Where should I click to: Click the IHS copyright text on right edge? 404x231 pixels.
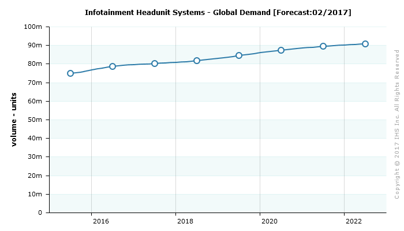(x=396, y=124)
